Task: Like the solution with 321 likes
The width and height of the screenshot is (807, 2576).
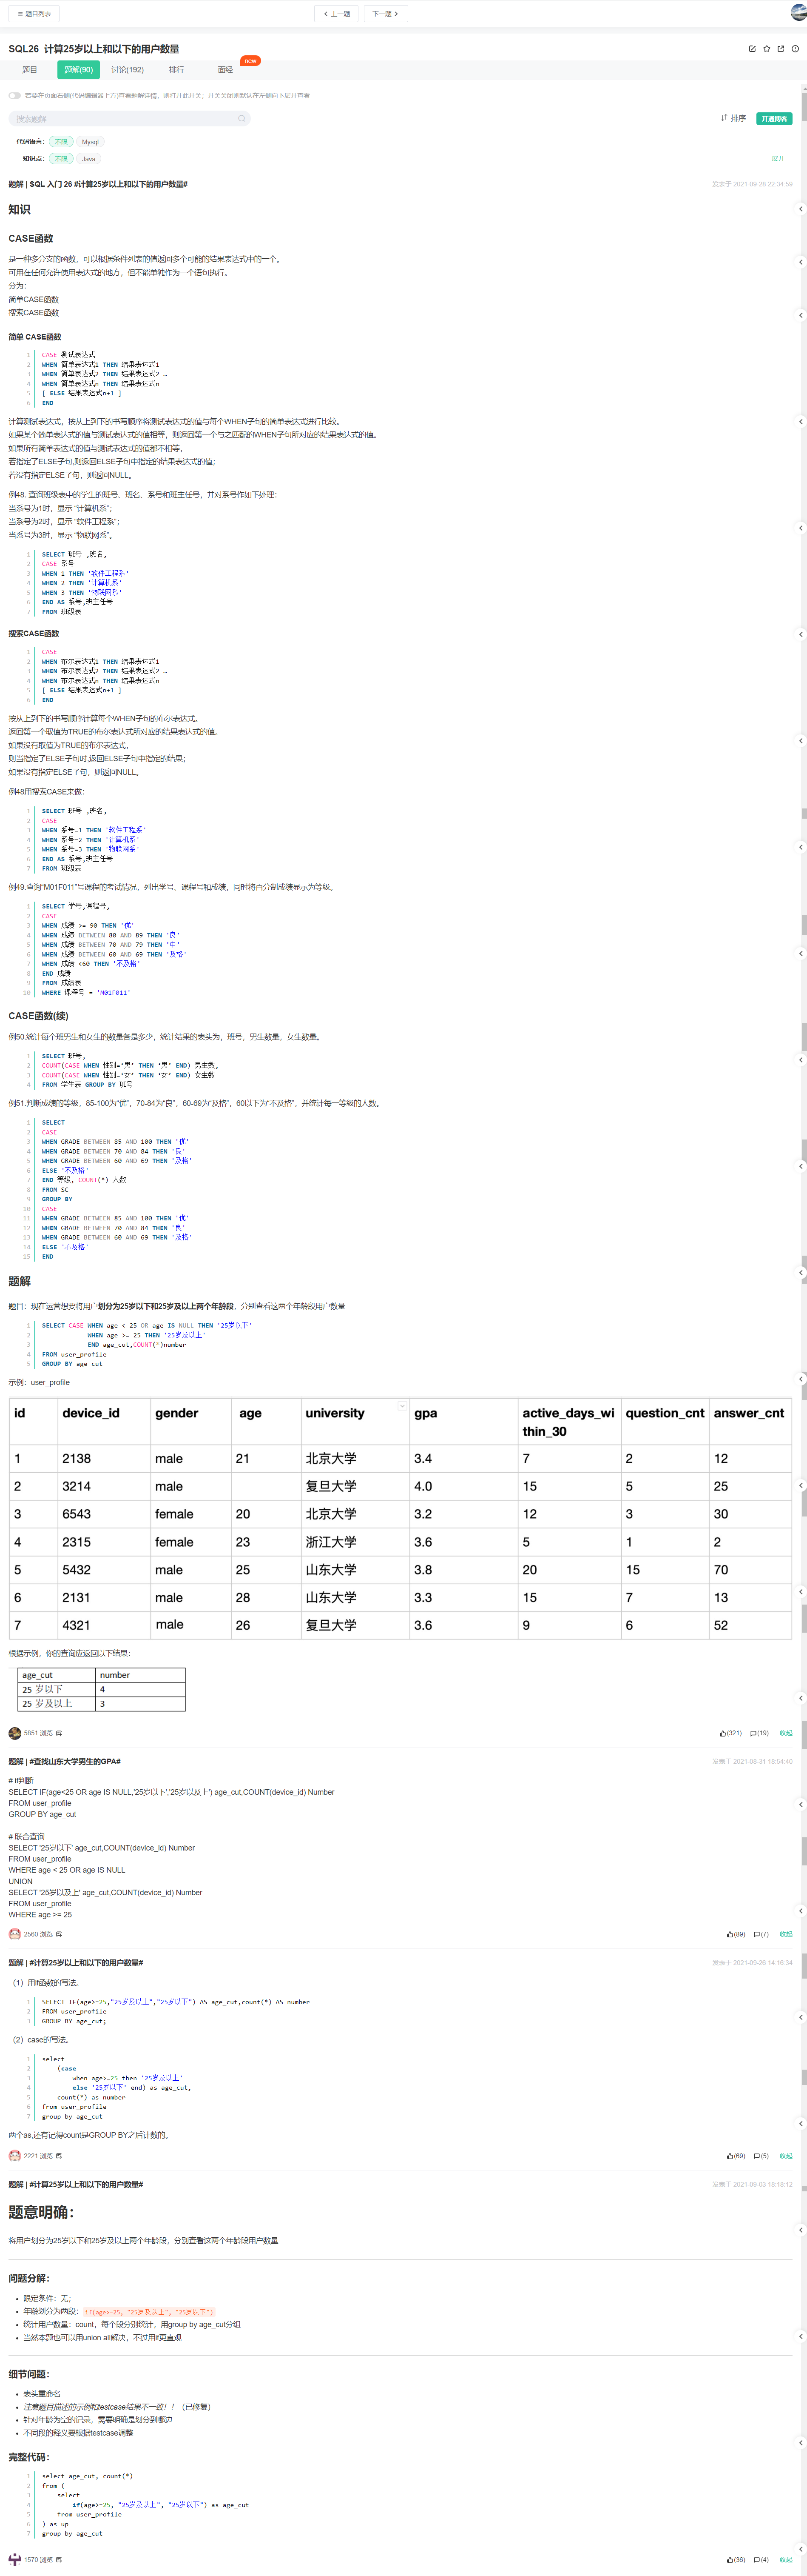Action: click(730, 1733)
